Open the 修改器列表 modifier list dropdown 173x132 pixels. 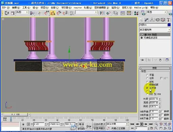point(169,30)
